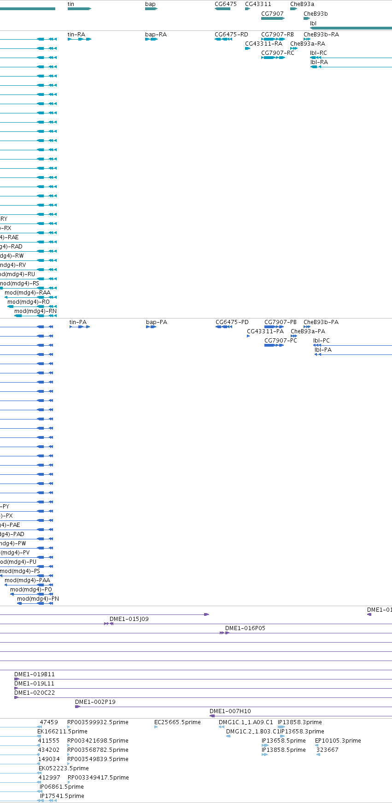Screen dimensions: 392x803
Task: Select the mod(mdg4)-PO protein label
Action: click(x=31, y=590)
